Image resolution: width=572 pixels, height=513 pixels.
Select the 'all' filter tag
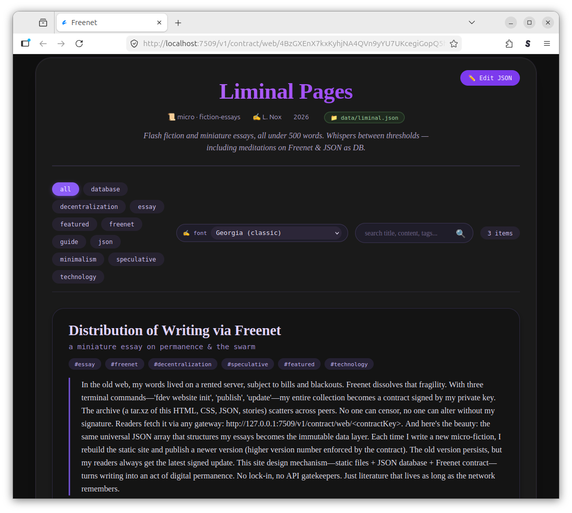pyautogui.click(x=65, y=189)
